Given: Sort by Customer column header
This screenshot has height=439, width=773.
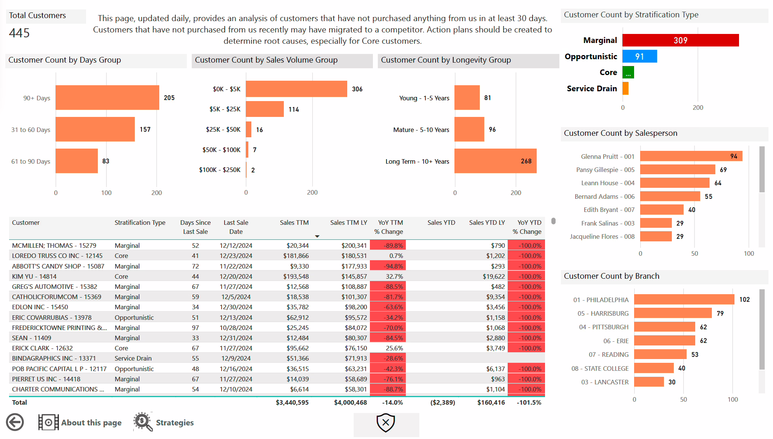Looking at the screenshot, I should point(26,223).
